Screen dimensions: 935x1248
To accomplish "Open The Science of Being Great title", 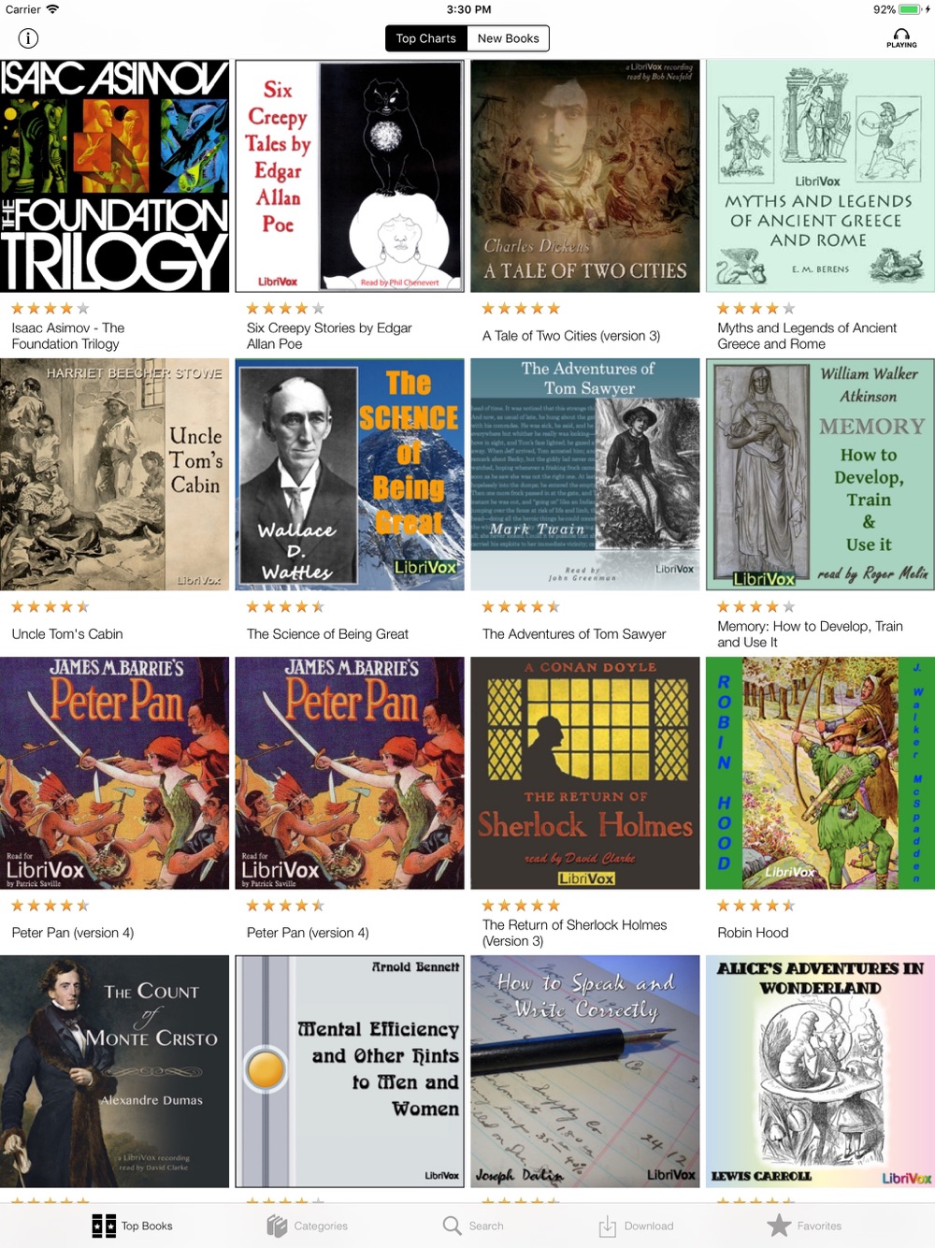I will (327, 634).
